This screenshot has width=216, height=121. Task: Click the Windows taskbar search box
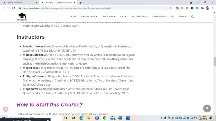point(34,118)
